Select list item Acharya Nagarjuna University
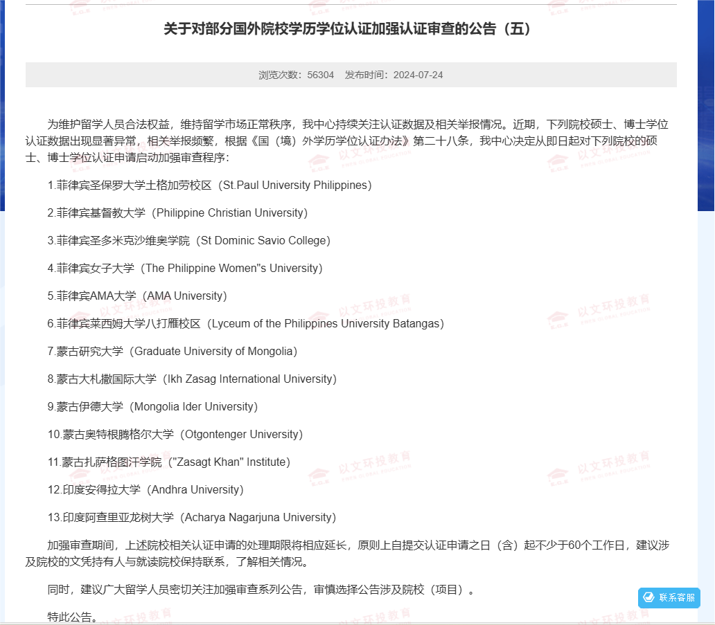This screenshot has width=715, height=625. click(192, 518)
